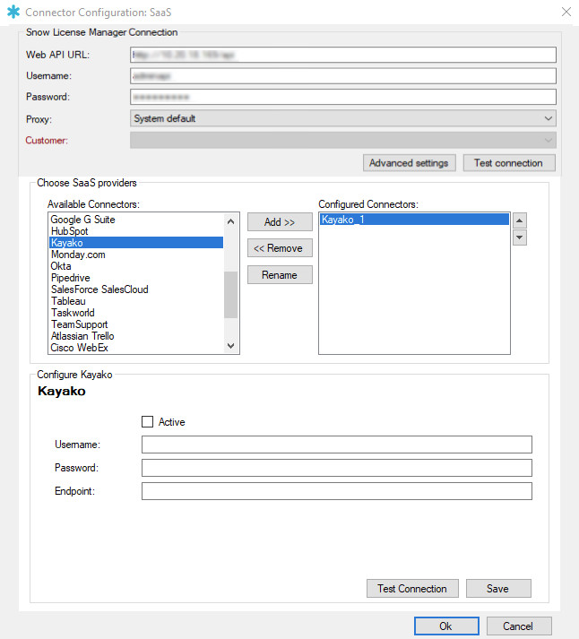Screen dimensions: 579x639
Task: Choose Kayako_1 in Configured Connectors
Action: point(341,220)
